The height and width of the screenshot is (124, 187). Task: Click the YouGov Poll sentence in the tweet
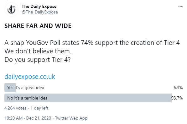[x=92, y=43]
